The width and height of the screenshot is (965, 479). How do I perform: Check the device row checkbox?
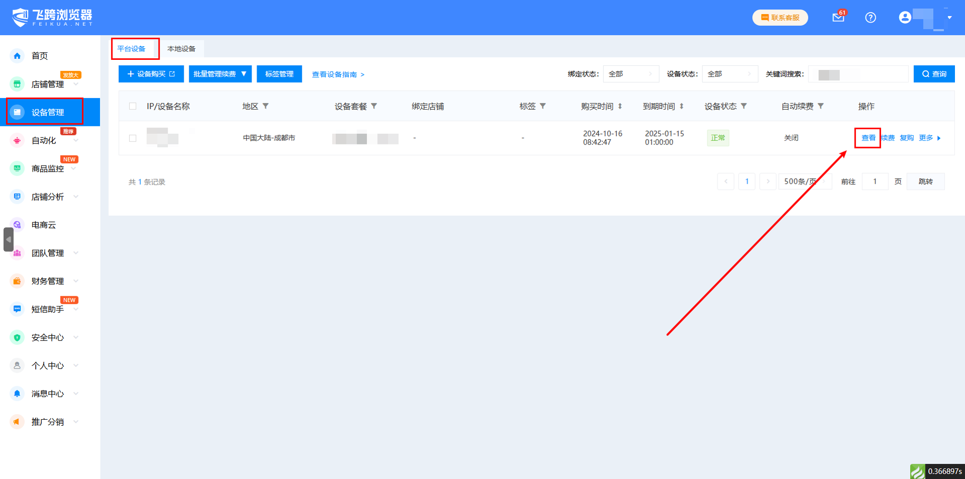[133, 138]
